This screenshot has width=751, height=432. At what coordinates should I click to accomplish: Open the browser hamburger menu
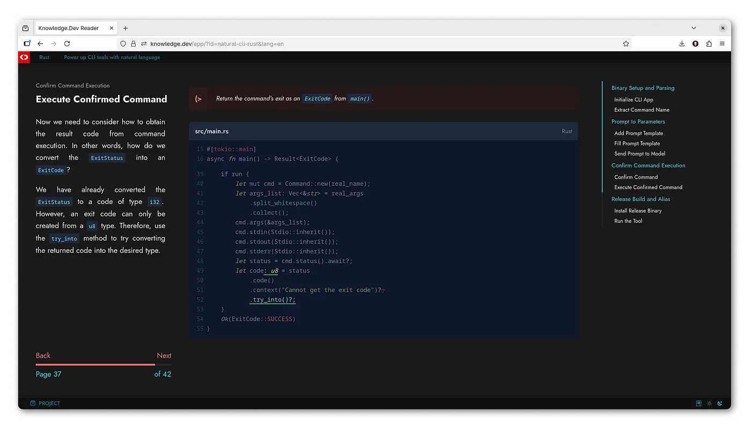[x=722, y=43]
